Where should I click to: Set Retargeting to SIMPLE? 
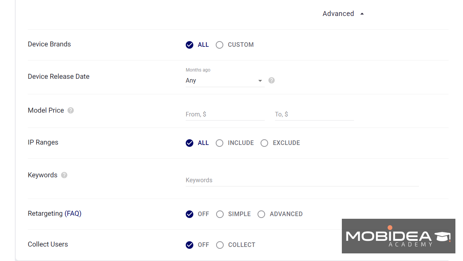pyautogui.click(x=220, y=214)
